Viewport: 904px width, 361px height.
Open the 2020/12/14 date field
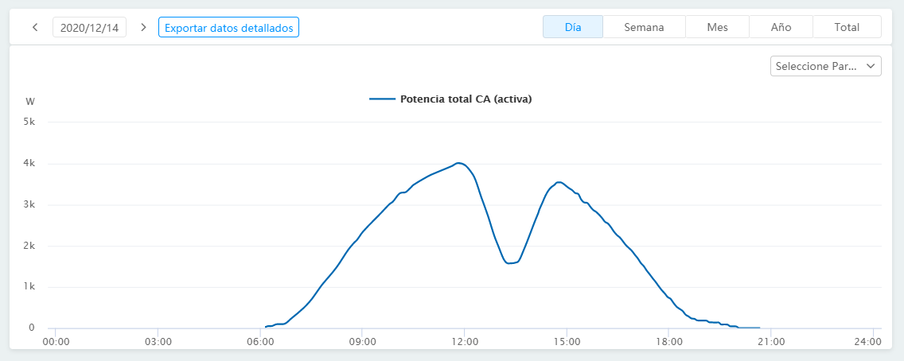point(89,28)
